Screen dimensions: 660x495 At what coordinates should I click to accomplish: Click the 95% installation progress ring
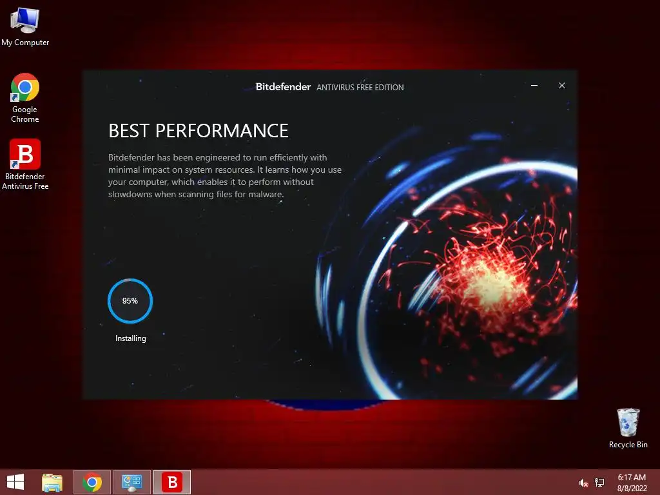click(130, 301)
